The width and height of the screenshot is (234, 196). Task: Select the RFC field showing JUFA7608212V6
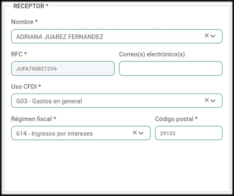pos(62,68)
